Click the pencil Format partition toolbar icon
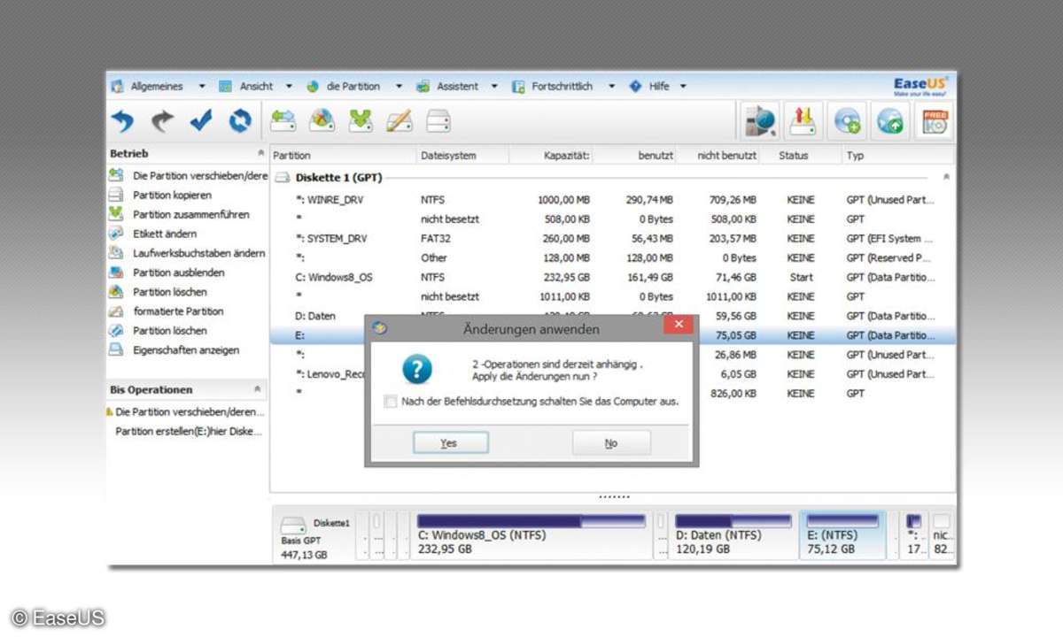The image size is (1063, 637). (400, 120)
